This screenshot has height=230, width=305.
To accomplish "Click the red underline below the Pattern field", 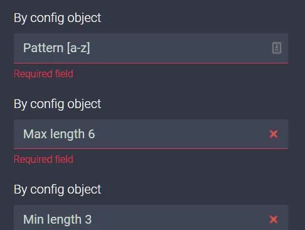I will pos(151,63).
